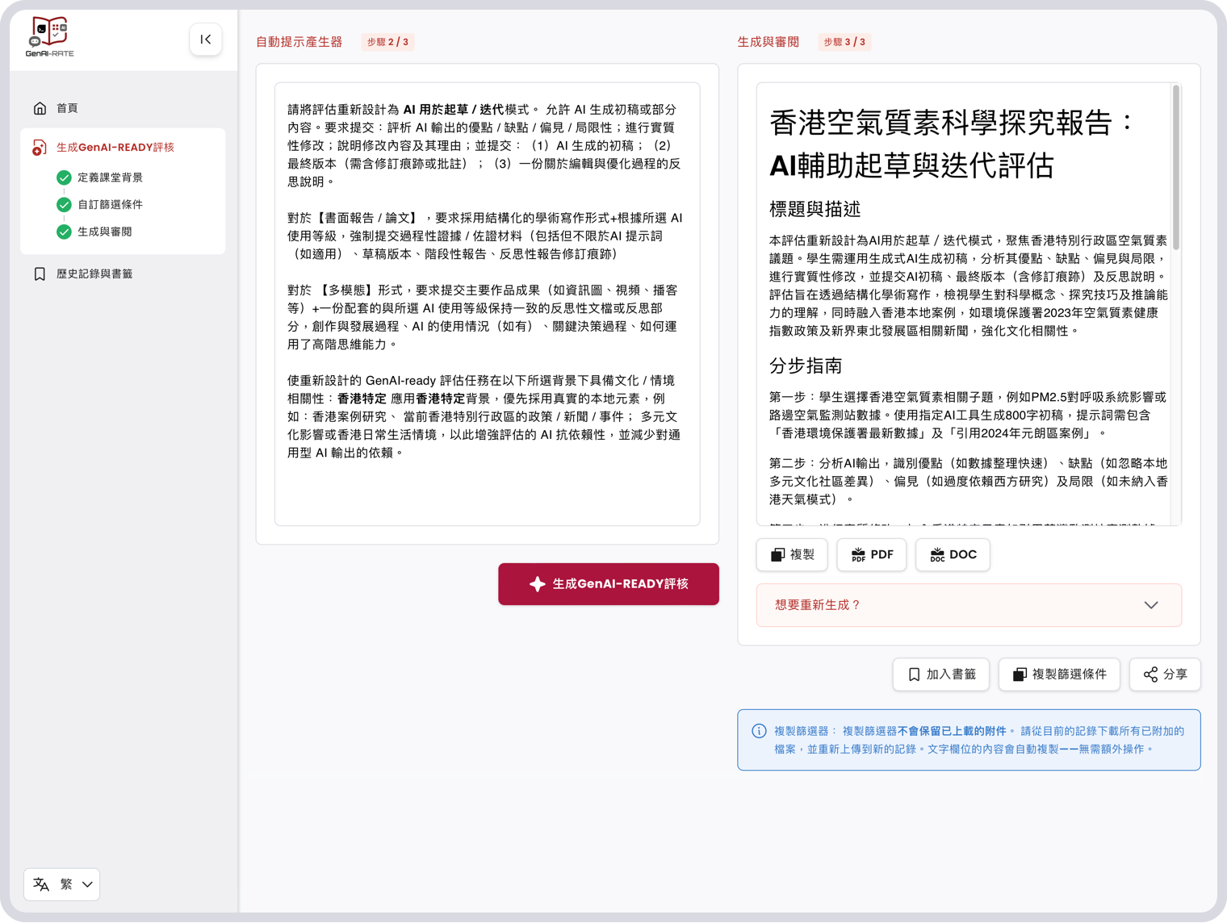Click inside the auto prompt text box
This screenshot has width=1227, height=923.
pyautogui.click(x=487, y=304)
